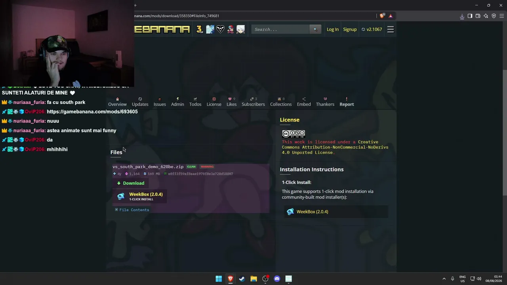The width and height of the screenshot is (507, 285).
Task: Expand the File Contents section
Action: 132,210
